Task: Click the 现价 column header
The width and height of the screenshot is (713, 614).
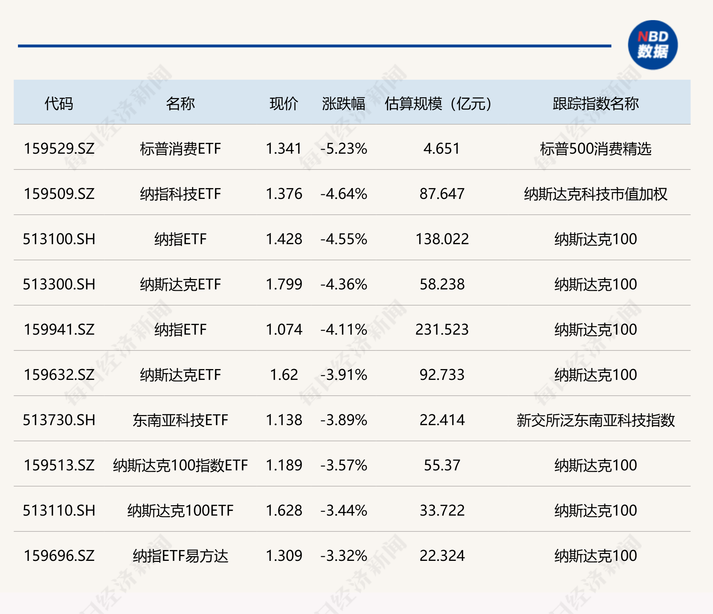Action: pos(284,104)
